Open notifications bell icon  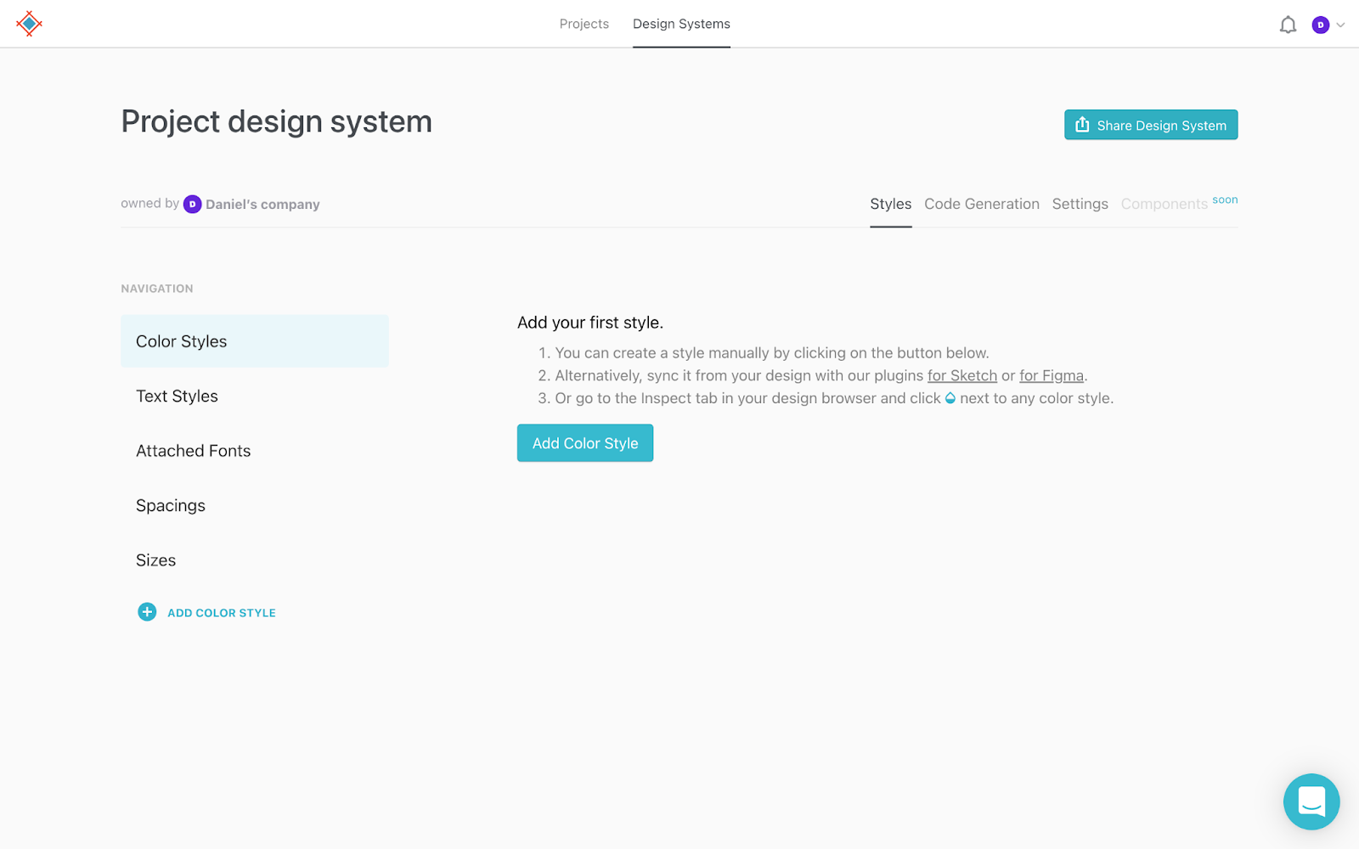click(1288, 25)
